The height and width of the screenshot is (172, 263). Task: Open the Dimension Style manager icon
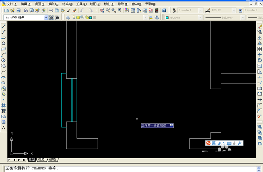point(208,10)
